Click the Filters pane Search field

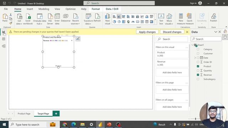pos(172,39)
